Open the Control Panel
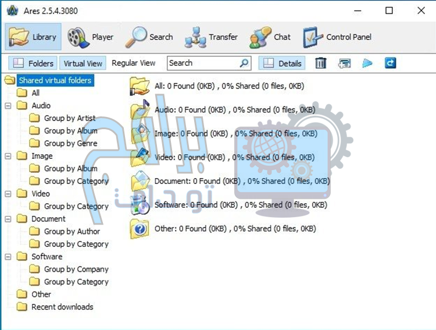The height and width of the screenshot is (330, 436). click(337, 37)
